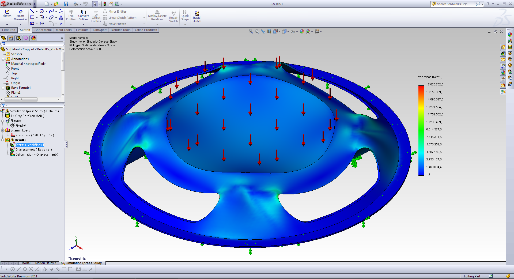514x279 pixels.
Task: Click Display/Delete Relations button
Action: coord(157,15)
